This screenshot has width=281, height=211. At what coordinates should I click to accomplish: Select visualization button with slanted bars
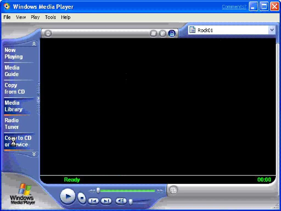pyautogui.click(x=153, y=33)
